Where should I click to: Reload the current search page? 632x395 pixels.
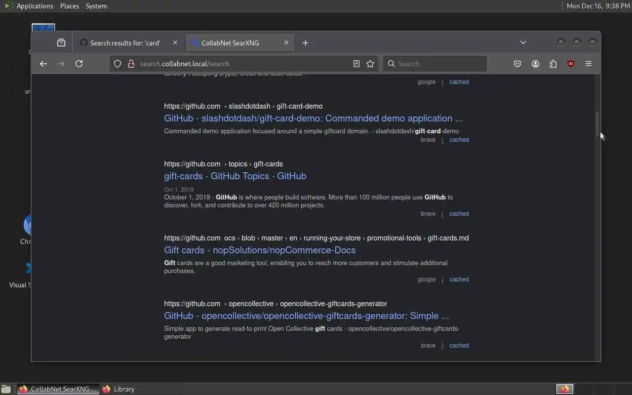(79, 64)
